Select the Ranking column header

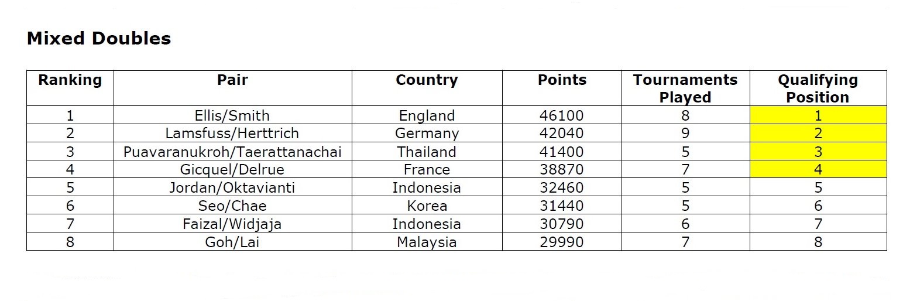point(70,80)
